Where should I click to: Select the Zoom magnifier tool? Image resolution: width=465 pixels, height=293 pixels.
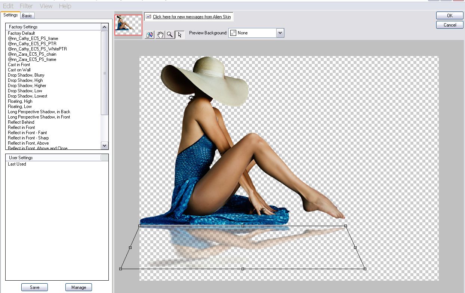coord(170,35)
